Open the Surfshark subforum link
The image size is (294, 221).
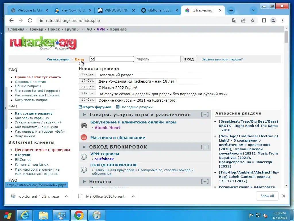pos(104,159)
